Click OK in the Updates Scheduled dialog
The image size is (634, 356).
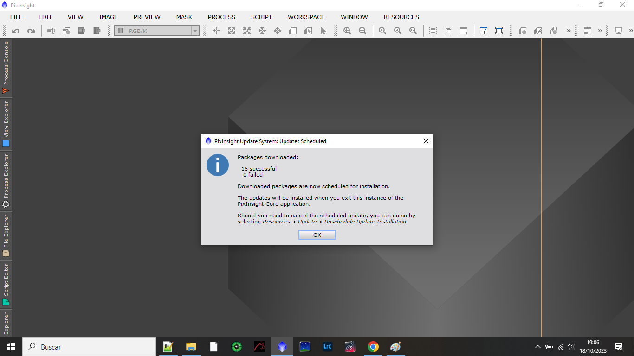[x=317, y=235]
